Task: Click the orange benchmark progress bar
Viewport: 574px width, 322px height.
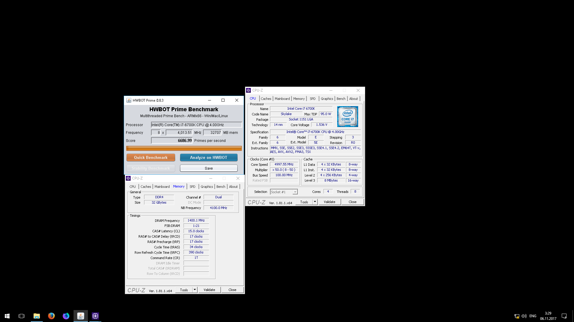Action: click(184, 148)
